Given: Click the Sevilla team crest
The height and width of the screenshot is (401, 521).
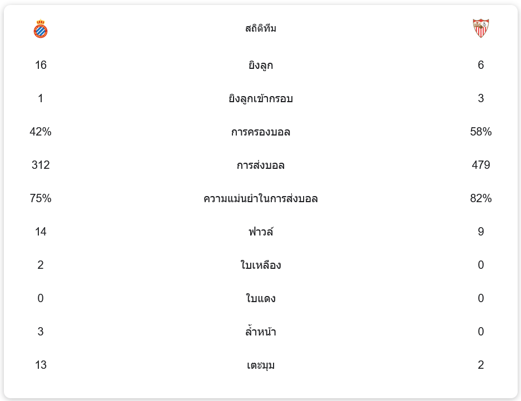Looking at the screenshot, I should 480,28.
